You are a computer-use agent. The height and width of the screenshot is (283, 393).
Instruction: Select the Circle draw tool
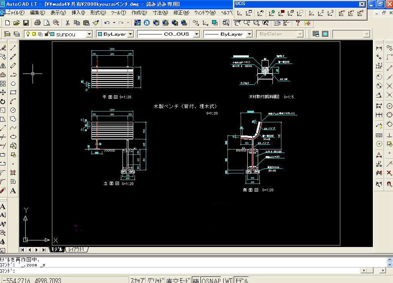(13, 110)
